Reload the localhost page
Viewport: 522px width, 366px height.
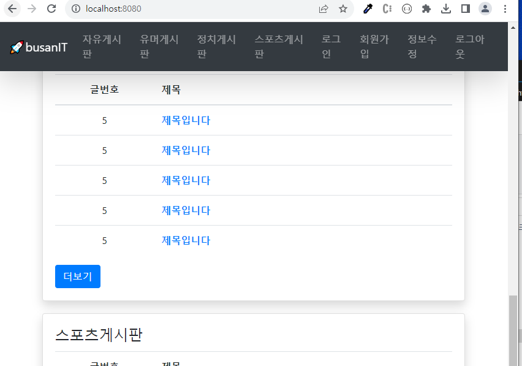click(x=51, y=9)
